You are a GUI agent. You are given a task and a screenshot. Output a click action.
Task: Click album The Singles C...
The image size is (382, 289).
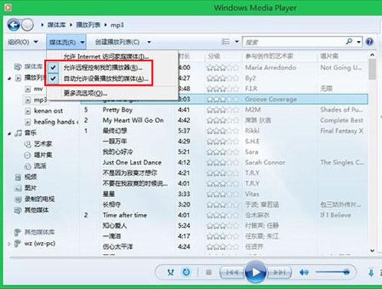(x=342, y=163)
